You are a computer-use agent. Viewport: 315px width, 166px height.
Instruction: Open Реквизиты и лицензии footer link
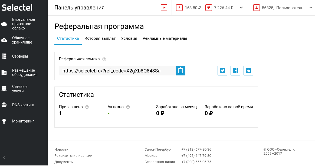73,155
